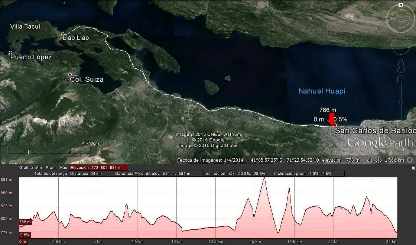This screenshot has height=245, width=416.
Task: Click the Inclinación máx field
Action: coord(237,174)
